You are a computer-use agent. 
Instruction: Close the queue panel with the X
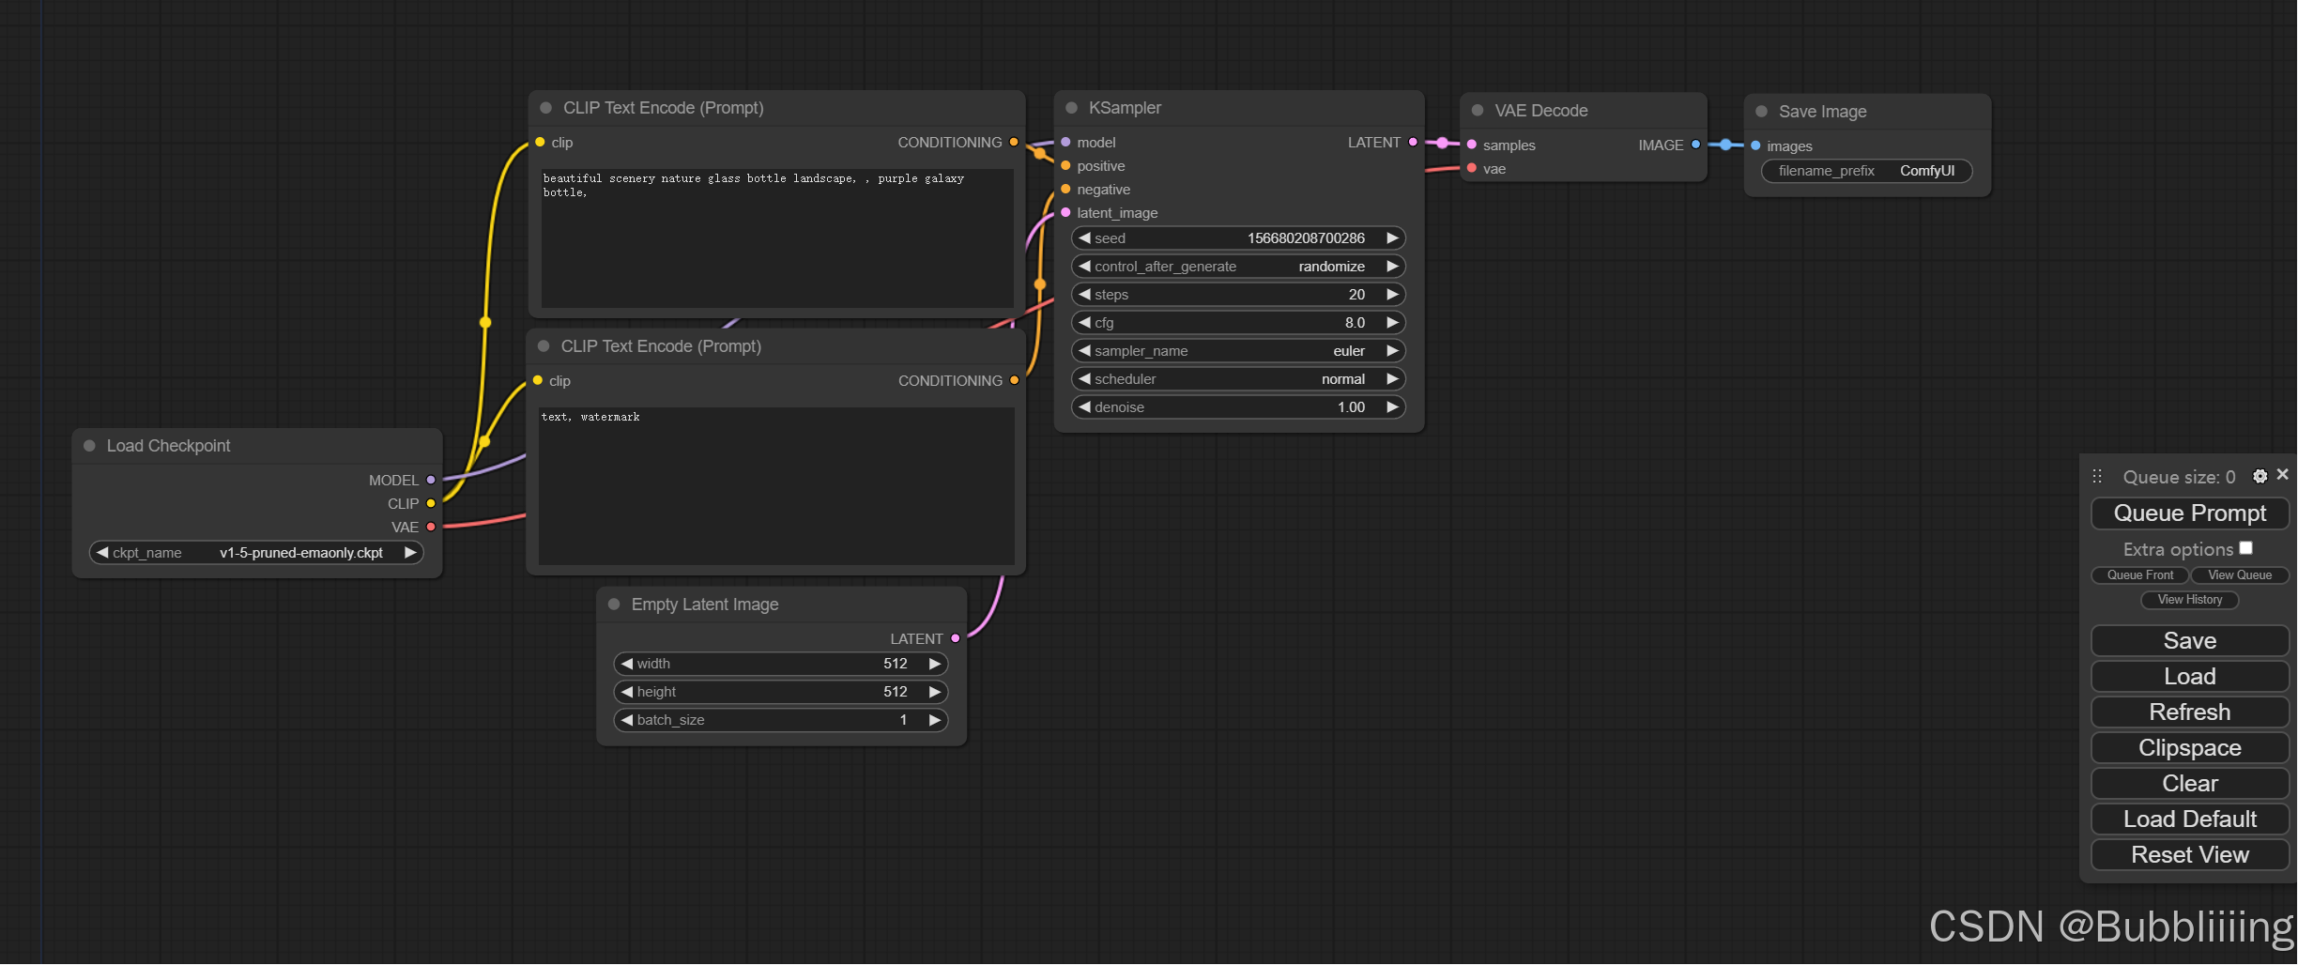click(2283, 475)
